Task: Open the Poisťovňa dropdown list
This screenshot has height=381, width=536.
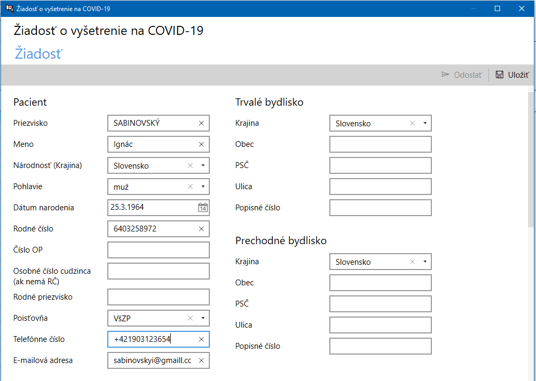Action: click(202, 318)
